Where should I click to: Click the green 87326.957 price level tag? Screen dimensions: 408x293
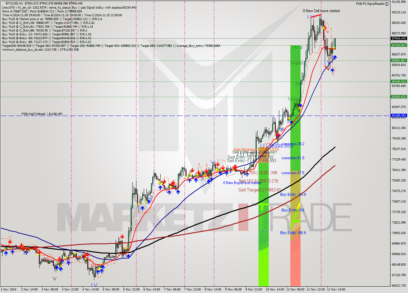pos(399,45)
